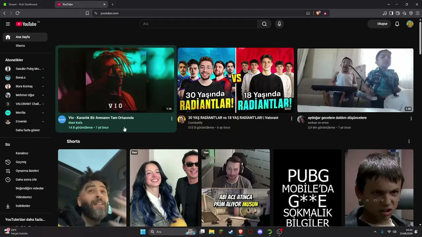
Task: Start voice search with the microphone
Action: [x=279, y=24]
